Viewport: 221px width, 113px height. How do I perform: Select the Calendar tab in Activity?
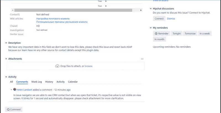[73, 82]
